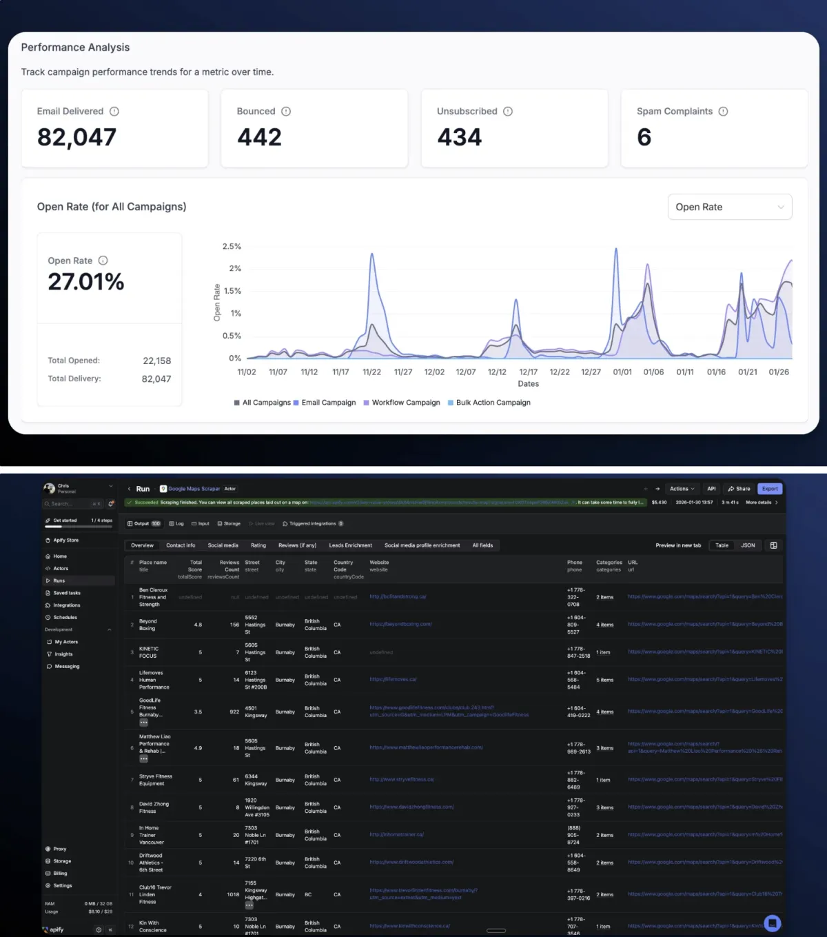
Task: Toggle the Email Campaign legend series
Action: (x=325, y=403)
